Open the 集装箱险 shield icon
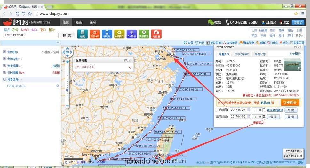Viewport: 310px width, 168px height. (144, 34)
